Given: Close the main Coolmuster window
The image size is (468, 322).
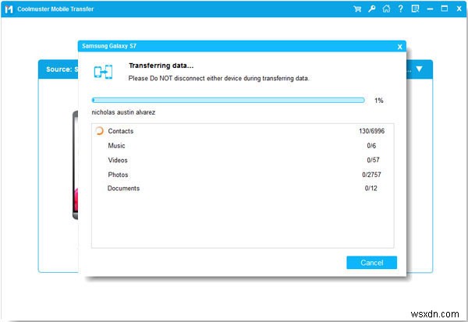Looking at the screenshot, I should click(459, 9).
